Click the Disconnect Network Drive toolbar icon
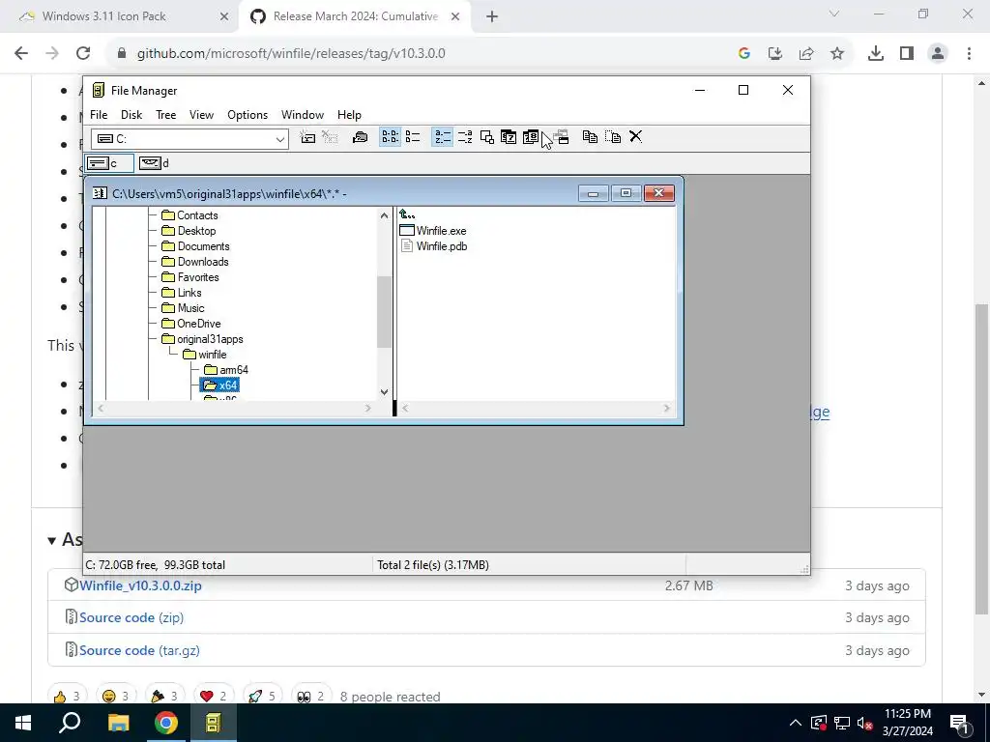The image size is (990, 742). 330,137
